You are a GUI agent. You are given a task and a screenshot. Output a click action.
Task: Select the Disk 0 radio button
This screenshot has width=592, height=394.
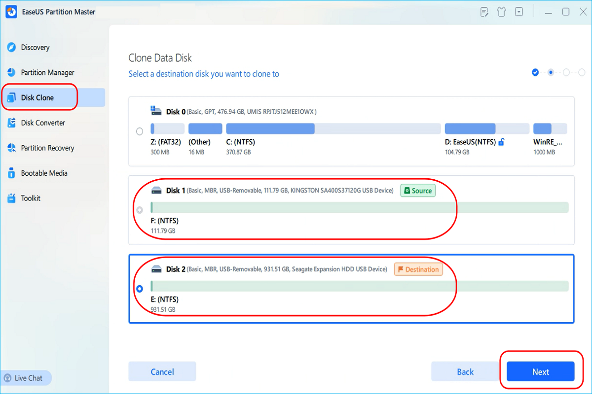[x=140, y=131]
